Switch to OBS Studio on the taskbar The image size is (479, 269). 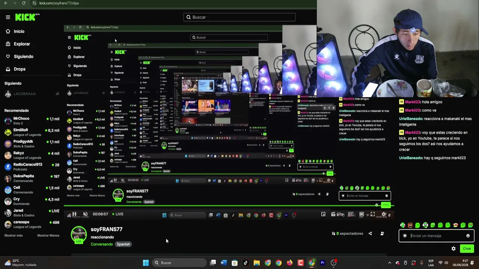pos(333,263)
